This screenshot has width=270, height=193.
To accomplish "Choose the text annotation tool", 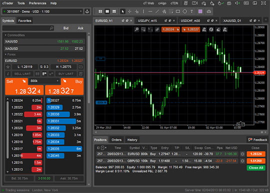I will pos(191,12).
